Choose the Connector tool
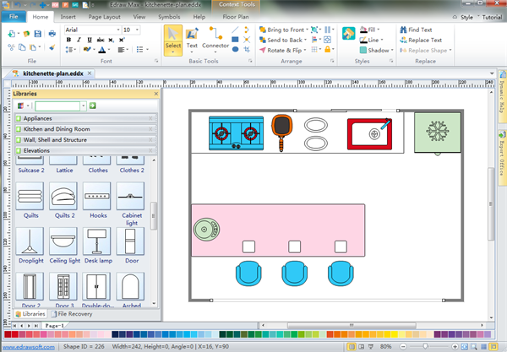The width and height of the screenshot is (507, 352). pos(215,41)
